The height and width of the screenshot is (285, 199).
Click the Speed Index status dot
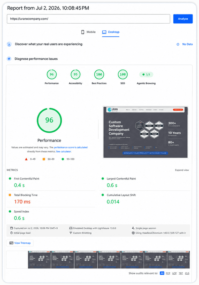[10, 211]
